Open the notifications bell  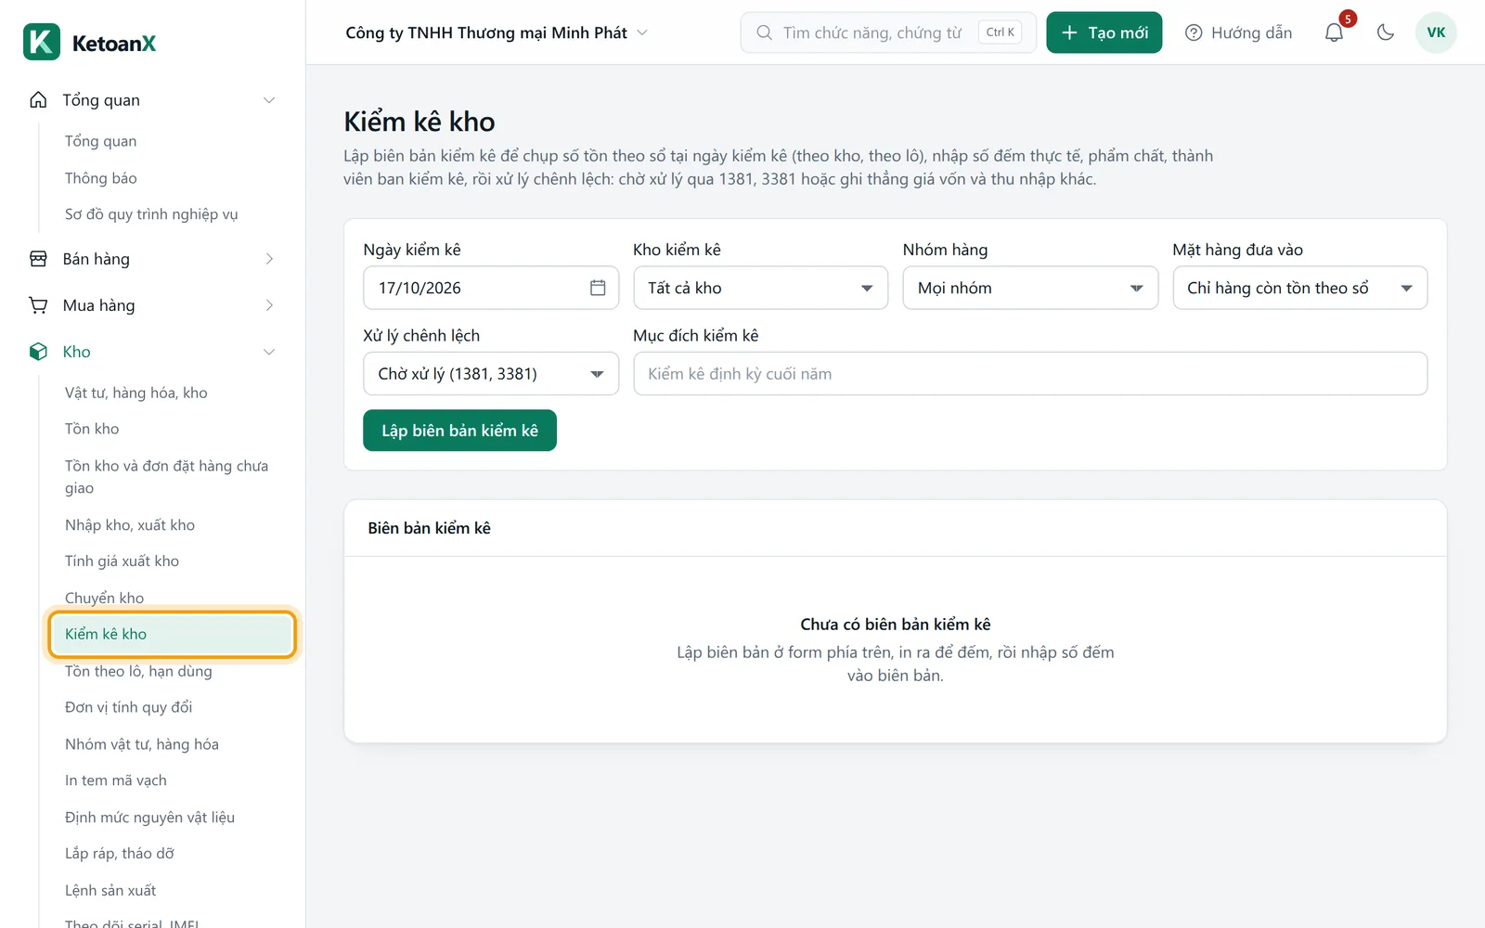point(1334,32)
